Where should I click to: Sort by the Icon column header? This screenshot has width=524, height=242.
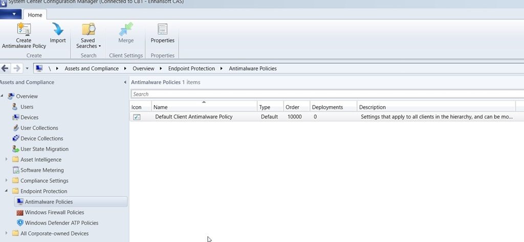pyautogui.click(x=140, y=107)
